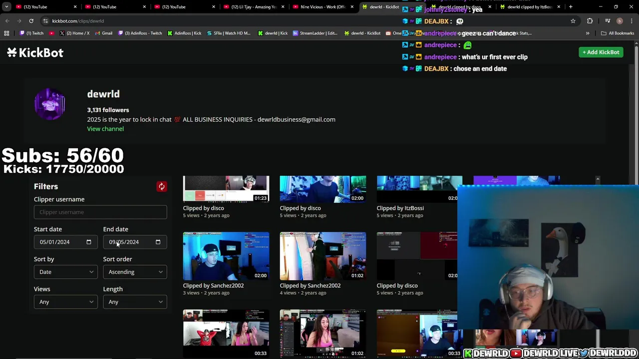The image size is (639, 359).
Task: Close the Nine Vicious - Work tab
Action: [x=352, y=6]
